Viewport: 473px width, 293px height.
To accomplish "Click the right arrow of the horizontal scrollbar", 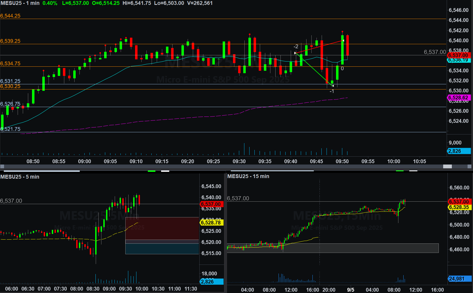I will click(x=470, y=166).
